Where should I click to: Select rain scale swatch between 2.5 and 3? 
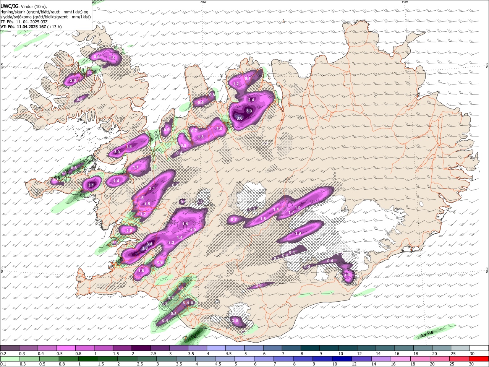146,359
